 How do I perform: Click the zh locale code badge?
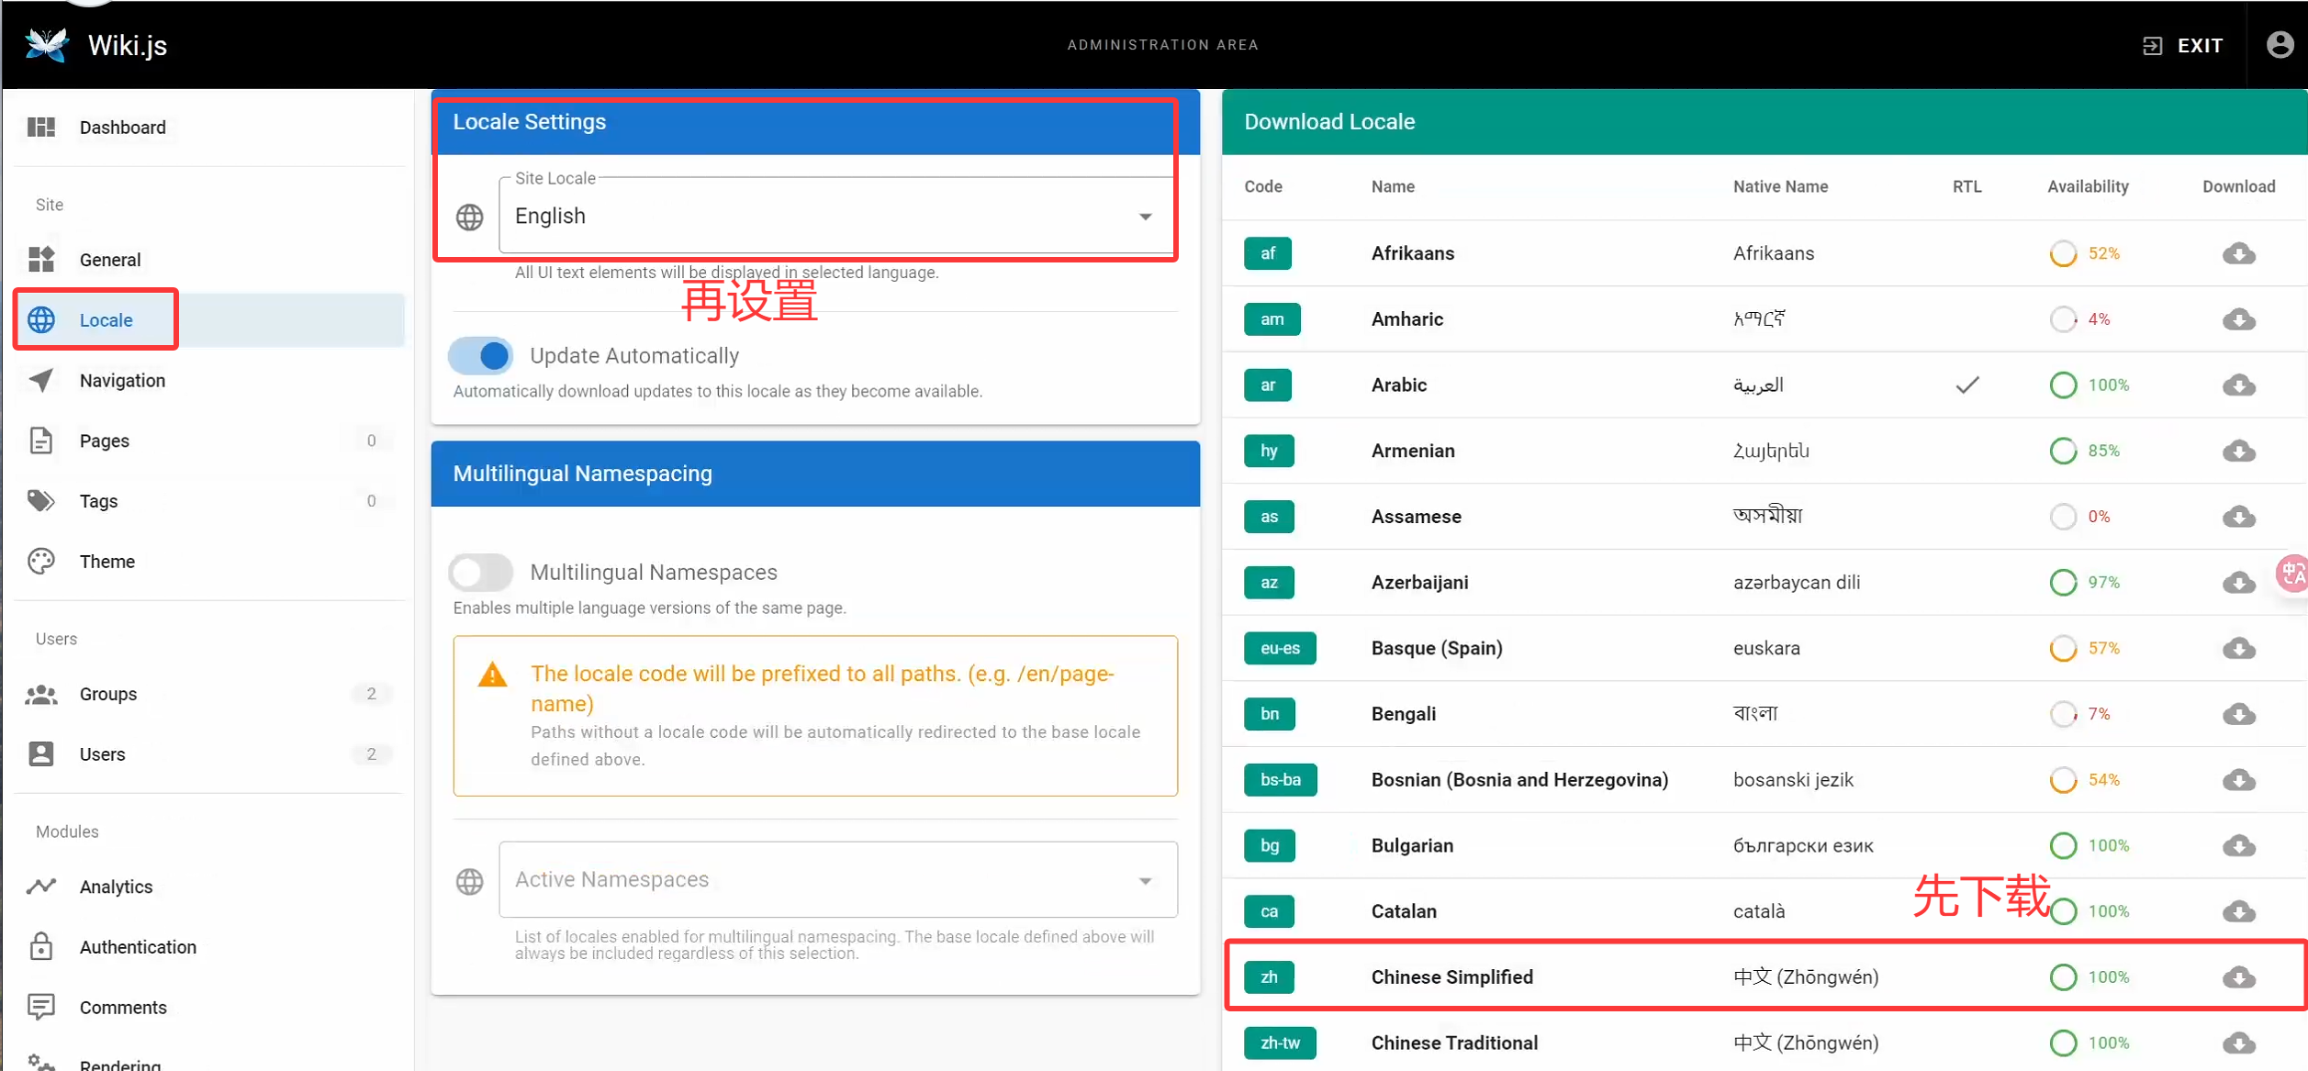[x=1269, y=977]
